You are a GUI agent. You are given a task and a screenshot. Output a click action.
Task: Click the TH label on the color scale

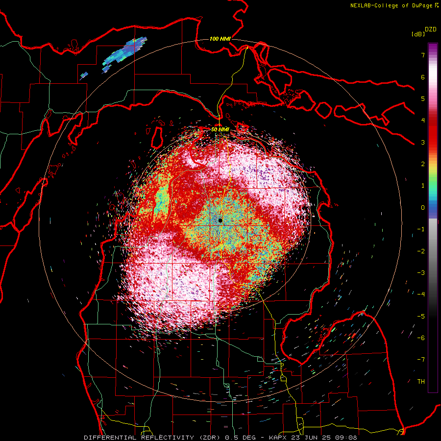[421, 382]
